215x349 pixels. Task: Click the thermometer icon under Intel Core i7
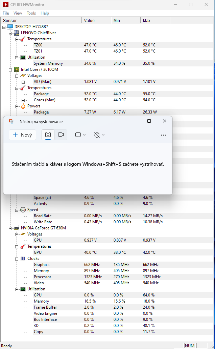23,88
